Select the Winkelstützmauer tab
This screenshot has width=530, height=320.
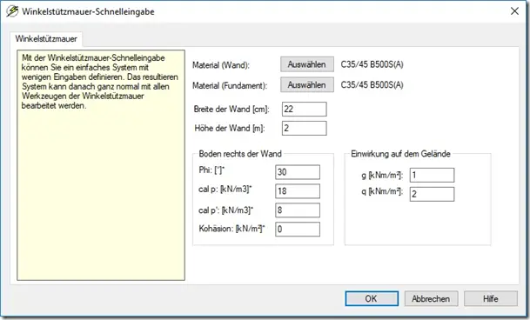coord(46,39)
